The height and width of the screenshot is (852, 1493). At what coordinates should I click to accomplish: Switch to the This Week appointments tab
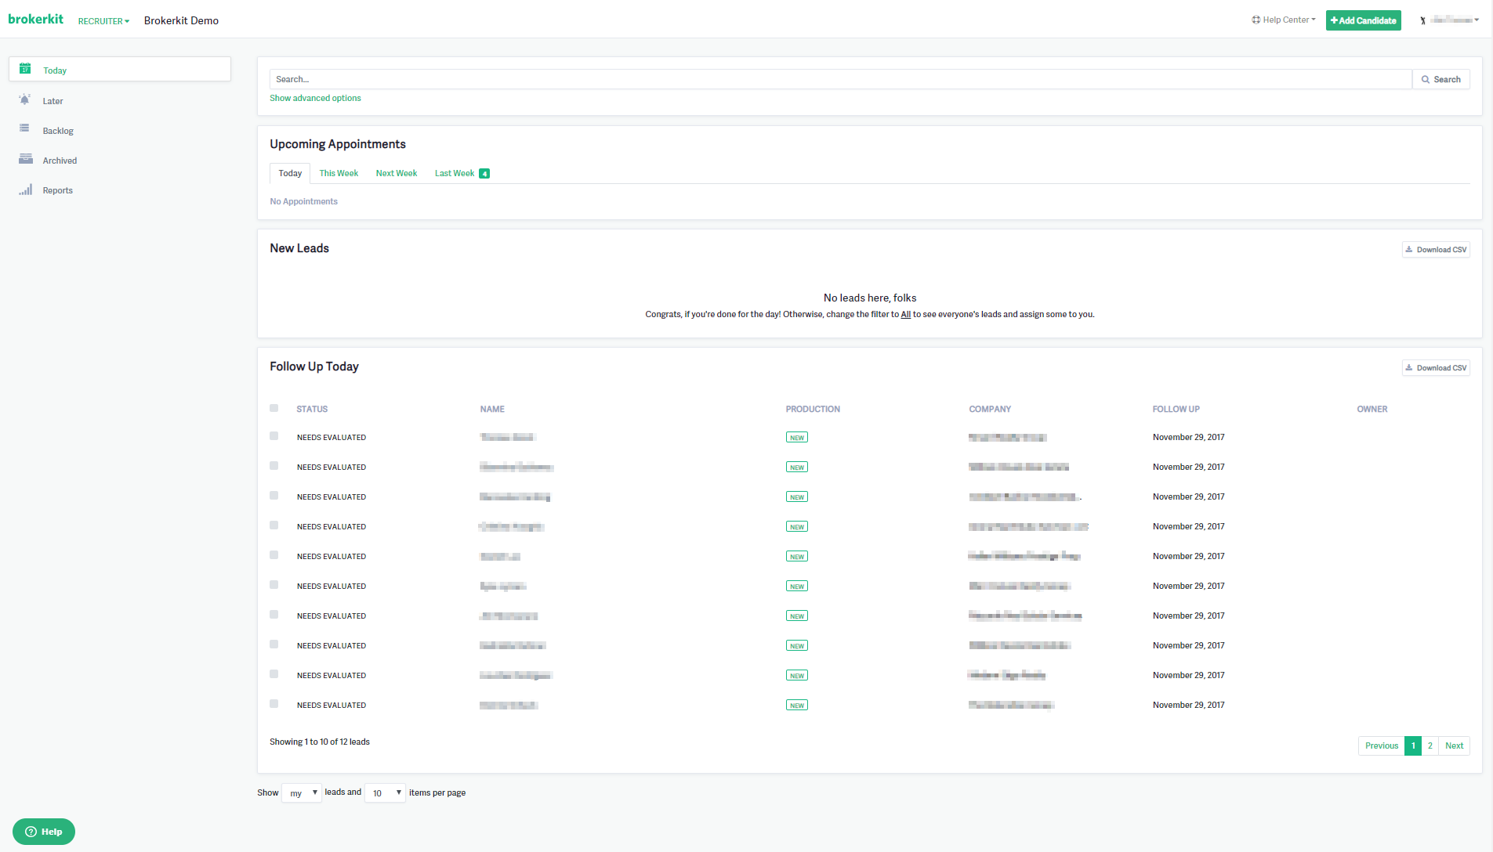[x=339, y=174]
